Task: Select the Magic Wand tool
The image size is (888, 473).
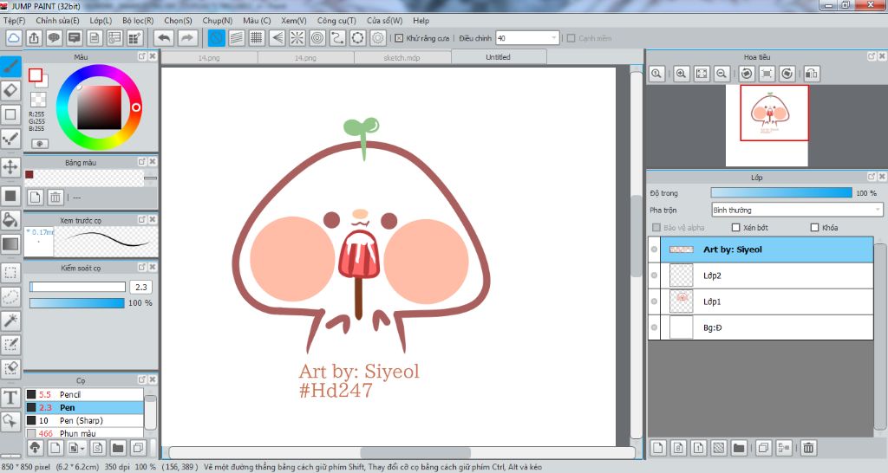Action: point(10,321)
